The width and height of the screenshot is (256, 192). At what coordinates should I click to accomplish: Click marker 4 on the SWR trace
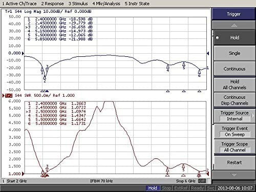click(x=167, y=169)
